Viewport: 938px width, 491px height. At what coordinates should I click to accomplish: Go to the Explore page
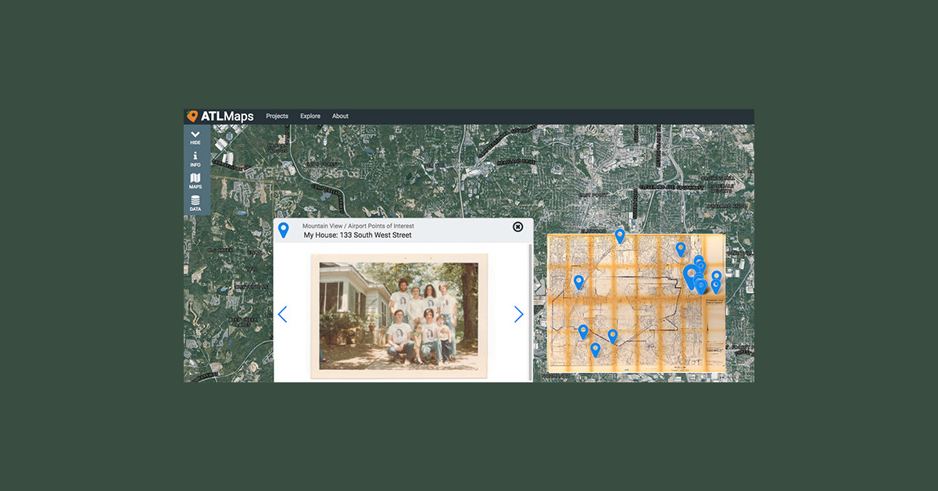coord(310,116)
